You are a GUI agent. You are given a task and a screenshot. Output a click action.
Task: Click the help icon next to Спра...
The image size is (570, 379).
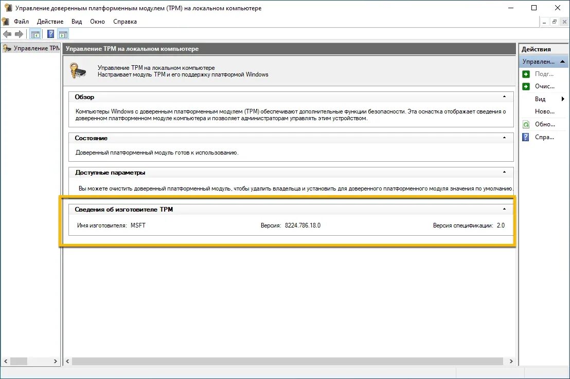coord(526,137)
